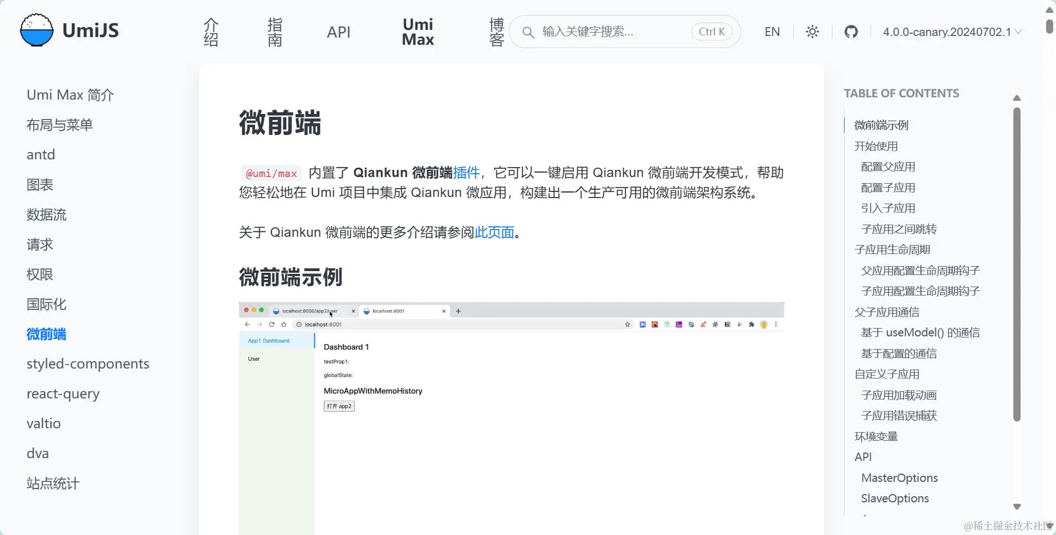Click the Ctrl K shortcut badge
Viewport: 1056px width, 535px height.
click(x=712, y=32)
